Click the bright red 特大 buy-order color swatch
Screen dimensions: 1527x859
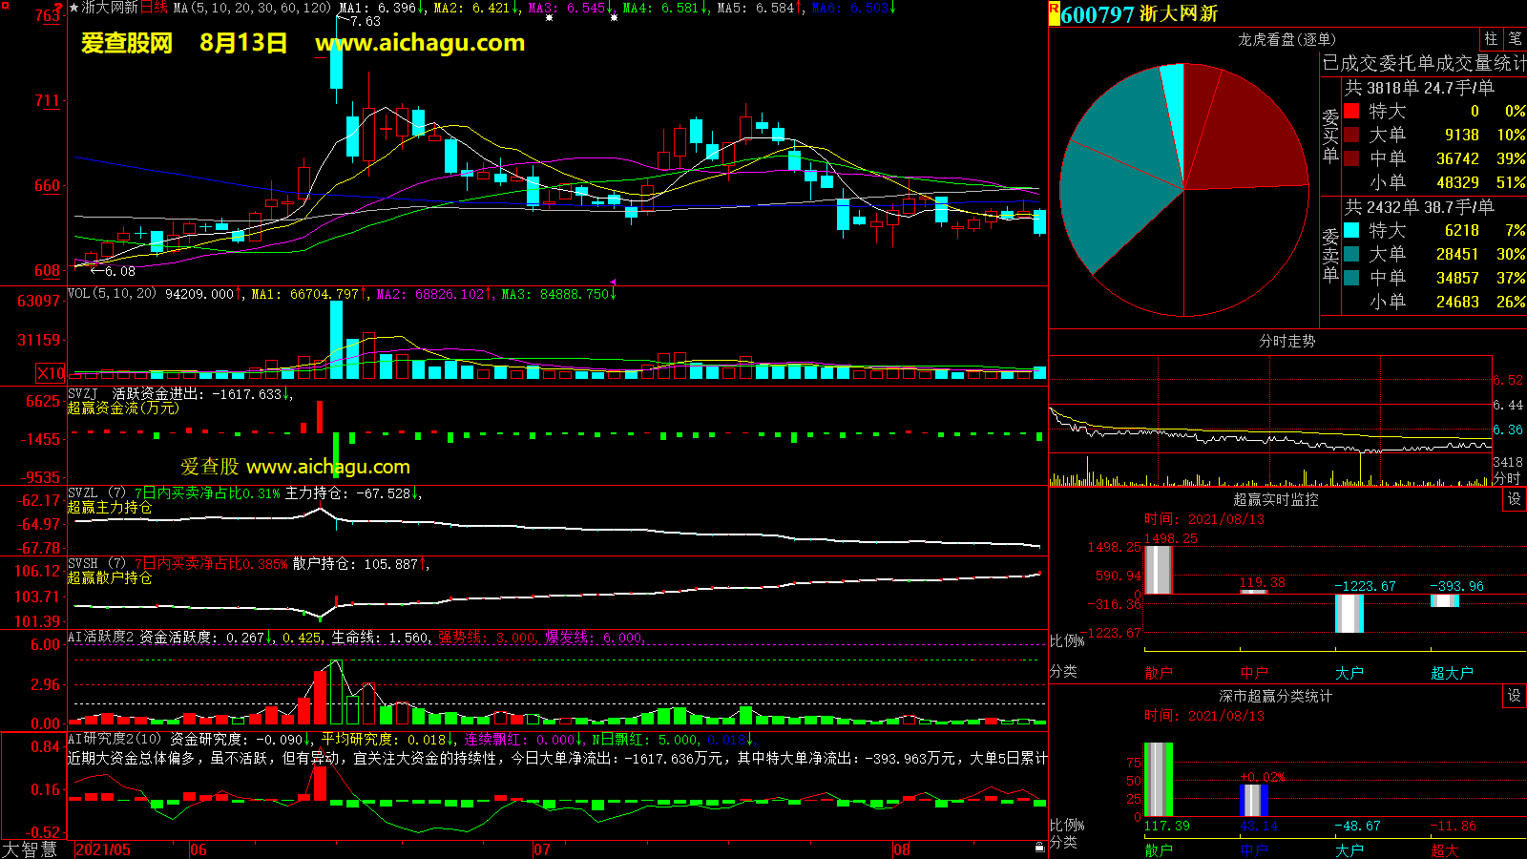(x=1351, y=111)
